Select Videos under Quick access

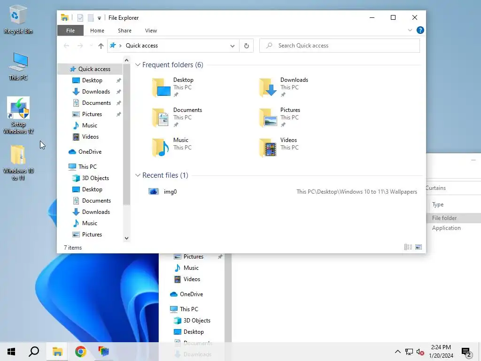point(90,137)
